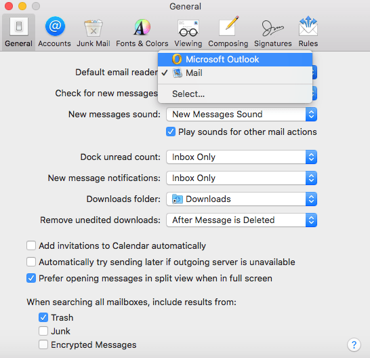This screenshot has width=370, height=358.
Task: Pick Select… from the email reader menu
Action: (x=235, y=94)
